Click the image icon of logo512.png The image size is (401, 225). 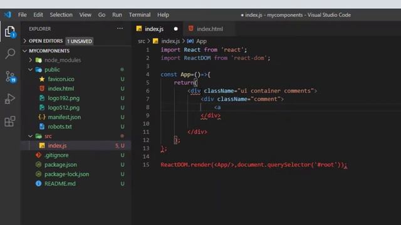click(x=42, y=107)
